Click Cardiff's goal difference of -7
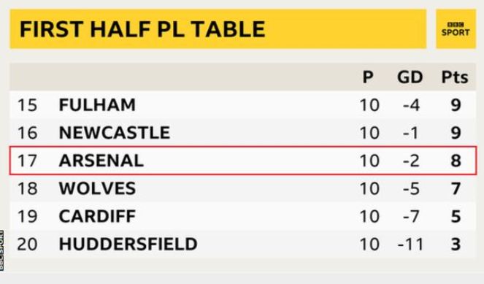This screenshot has width=484, height=284. [x=412, y=216]
